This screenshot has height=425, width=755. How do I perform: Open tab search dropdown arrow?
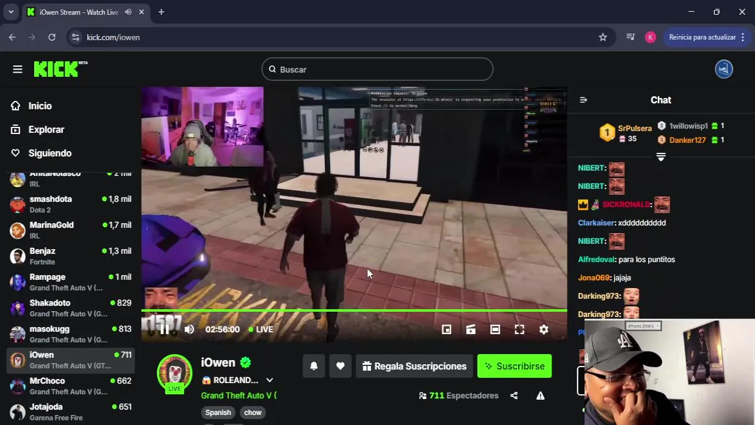click(11, 12)
